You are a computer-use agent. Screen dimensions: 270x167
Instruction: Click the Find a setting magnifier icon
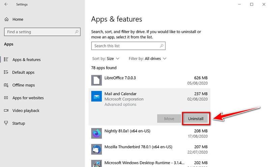[77, 32]
